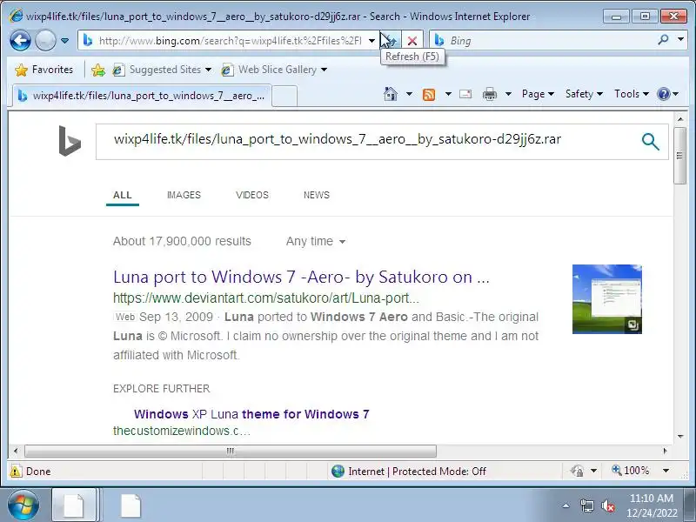Expand the Feeds dropdown arrow
Viewport: 696px width, 522px height.
[x=448, y=94]
